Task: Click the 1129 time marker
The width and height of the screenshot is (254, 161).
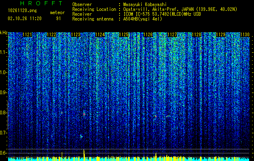Action: [220, 35]
